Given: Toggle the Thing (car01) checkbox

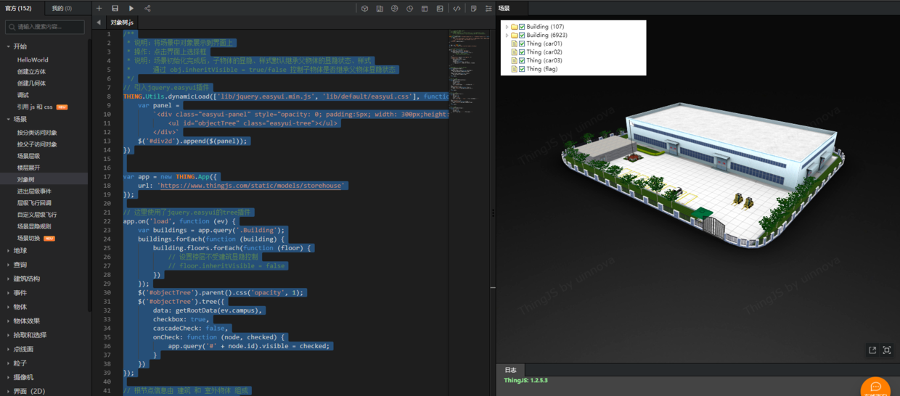Looking at the screenshot, I should click(x=522, y=44).
